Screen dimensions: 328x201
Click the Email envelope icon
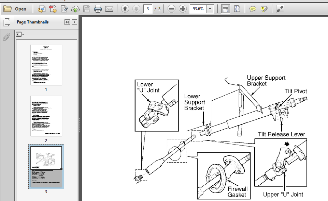pos(109,9)
